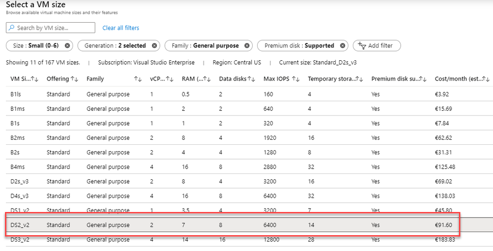
Task: Click the 0.5 RAM value
Action: pos(186,94)
